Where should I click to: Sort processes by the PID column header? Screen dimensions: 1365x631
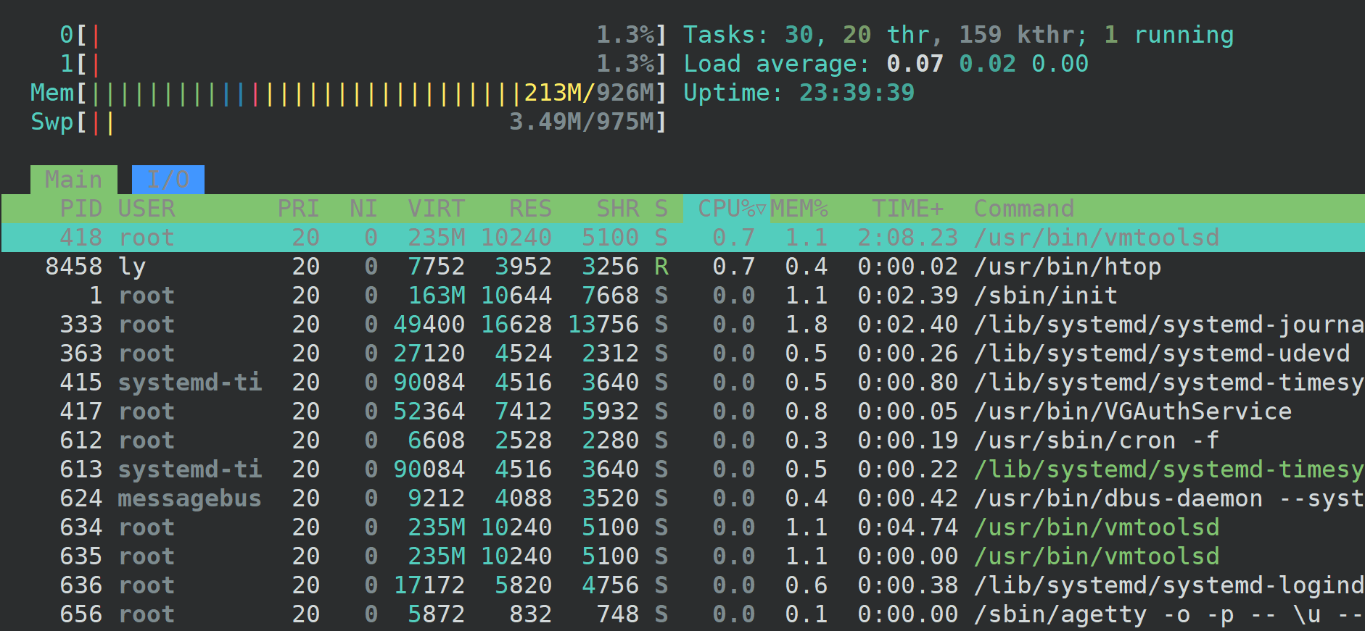coord(81,209)
